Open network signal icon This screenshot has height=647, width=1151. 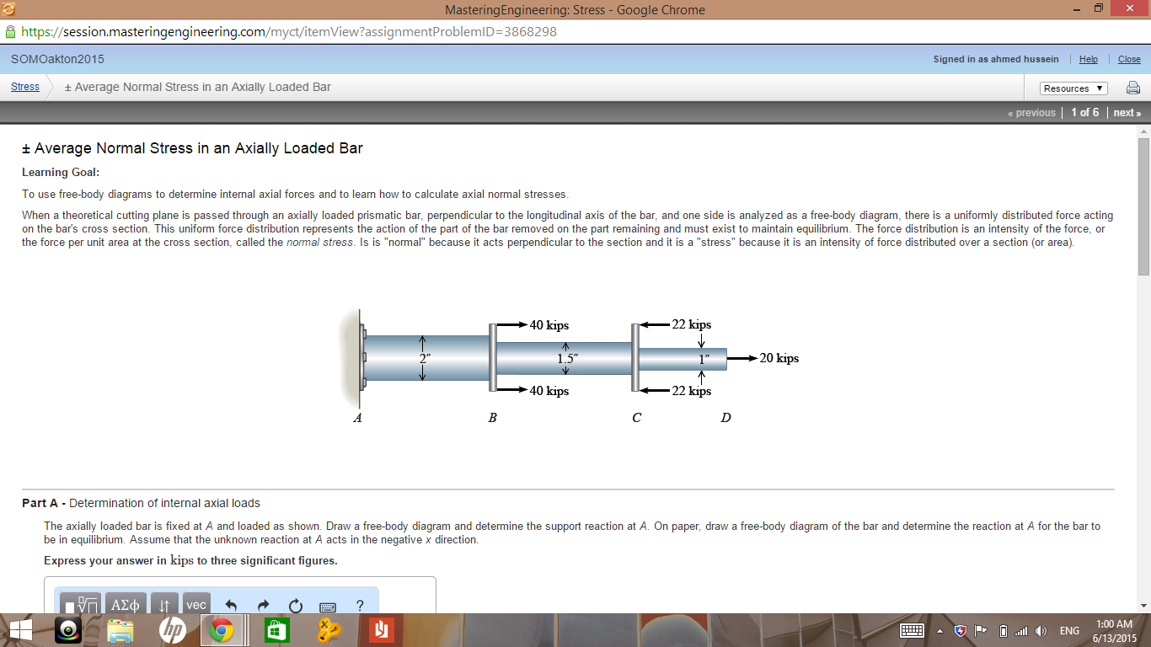pos(1022,631)
